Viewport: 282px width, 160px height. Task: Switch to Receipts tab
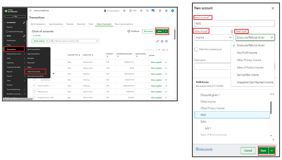pos(70,24)
